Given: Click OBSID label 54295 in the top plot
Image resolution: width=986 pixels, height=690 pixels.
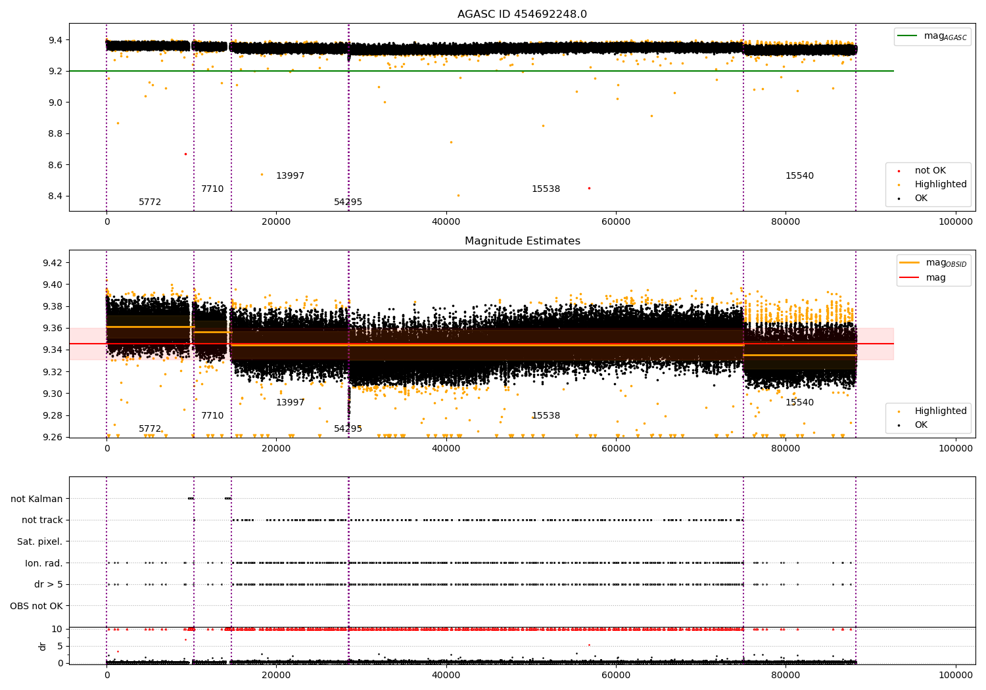Looking at the screenshot, I should pos(348,202).
